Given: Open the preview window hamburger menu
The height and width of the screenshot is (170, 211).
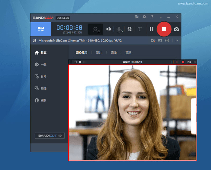Looking at the screenshot, I should point(71,62).
